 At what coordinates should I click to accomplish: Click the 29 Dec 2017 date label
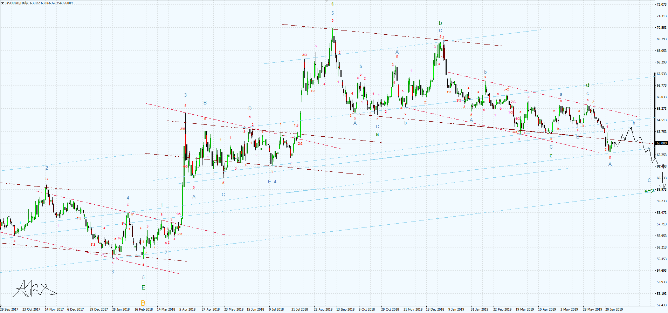point(99,309)
